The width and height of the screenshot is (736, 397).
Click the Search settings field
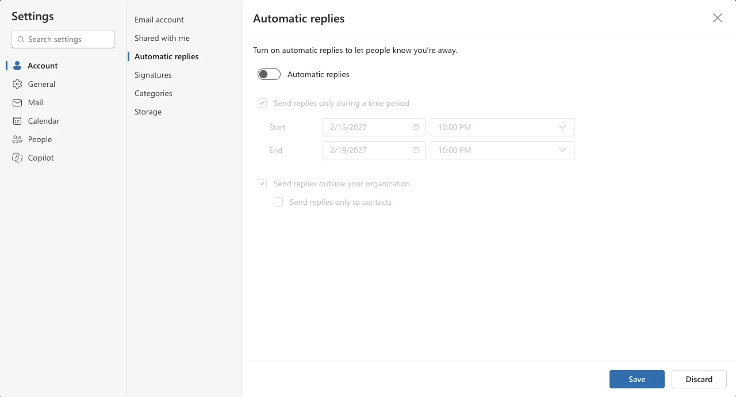coord(63,39)
